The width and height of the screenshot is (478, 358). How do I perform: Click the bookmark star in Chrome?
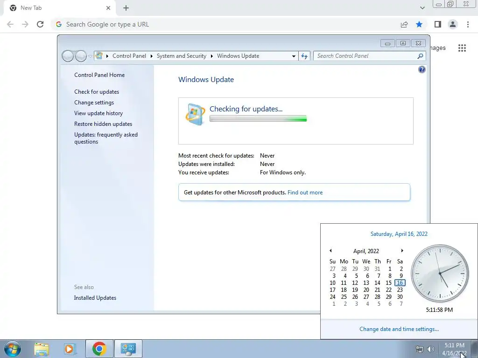pyautogui.click(x=419, y=24)
